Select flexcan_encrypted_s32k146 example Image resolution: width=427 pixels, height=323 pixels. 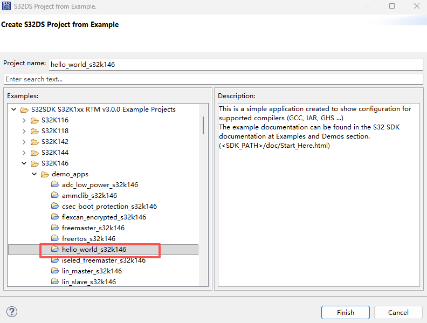click(104, 217)
